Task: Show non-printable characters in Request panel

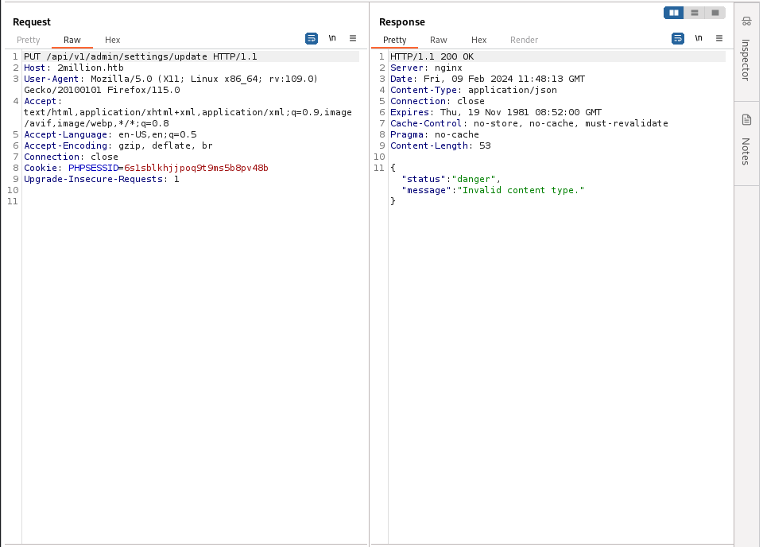Action: (332, 38)
